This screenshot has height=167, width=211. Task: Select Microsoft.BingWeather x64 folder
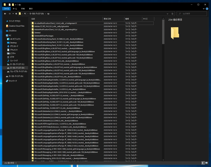click(92, 77)
